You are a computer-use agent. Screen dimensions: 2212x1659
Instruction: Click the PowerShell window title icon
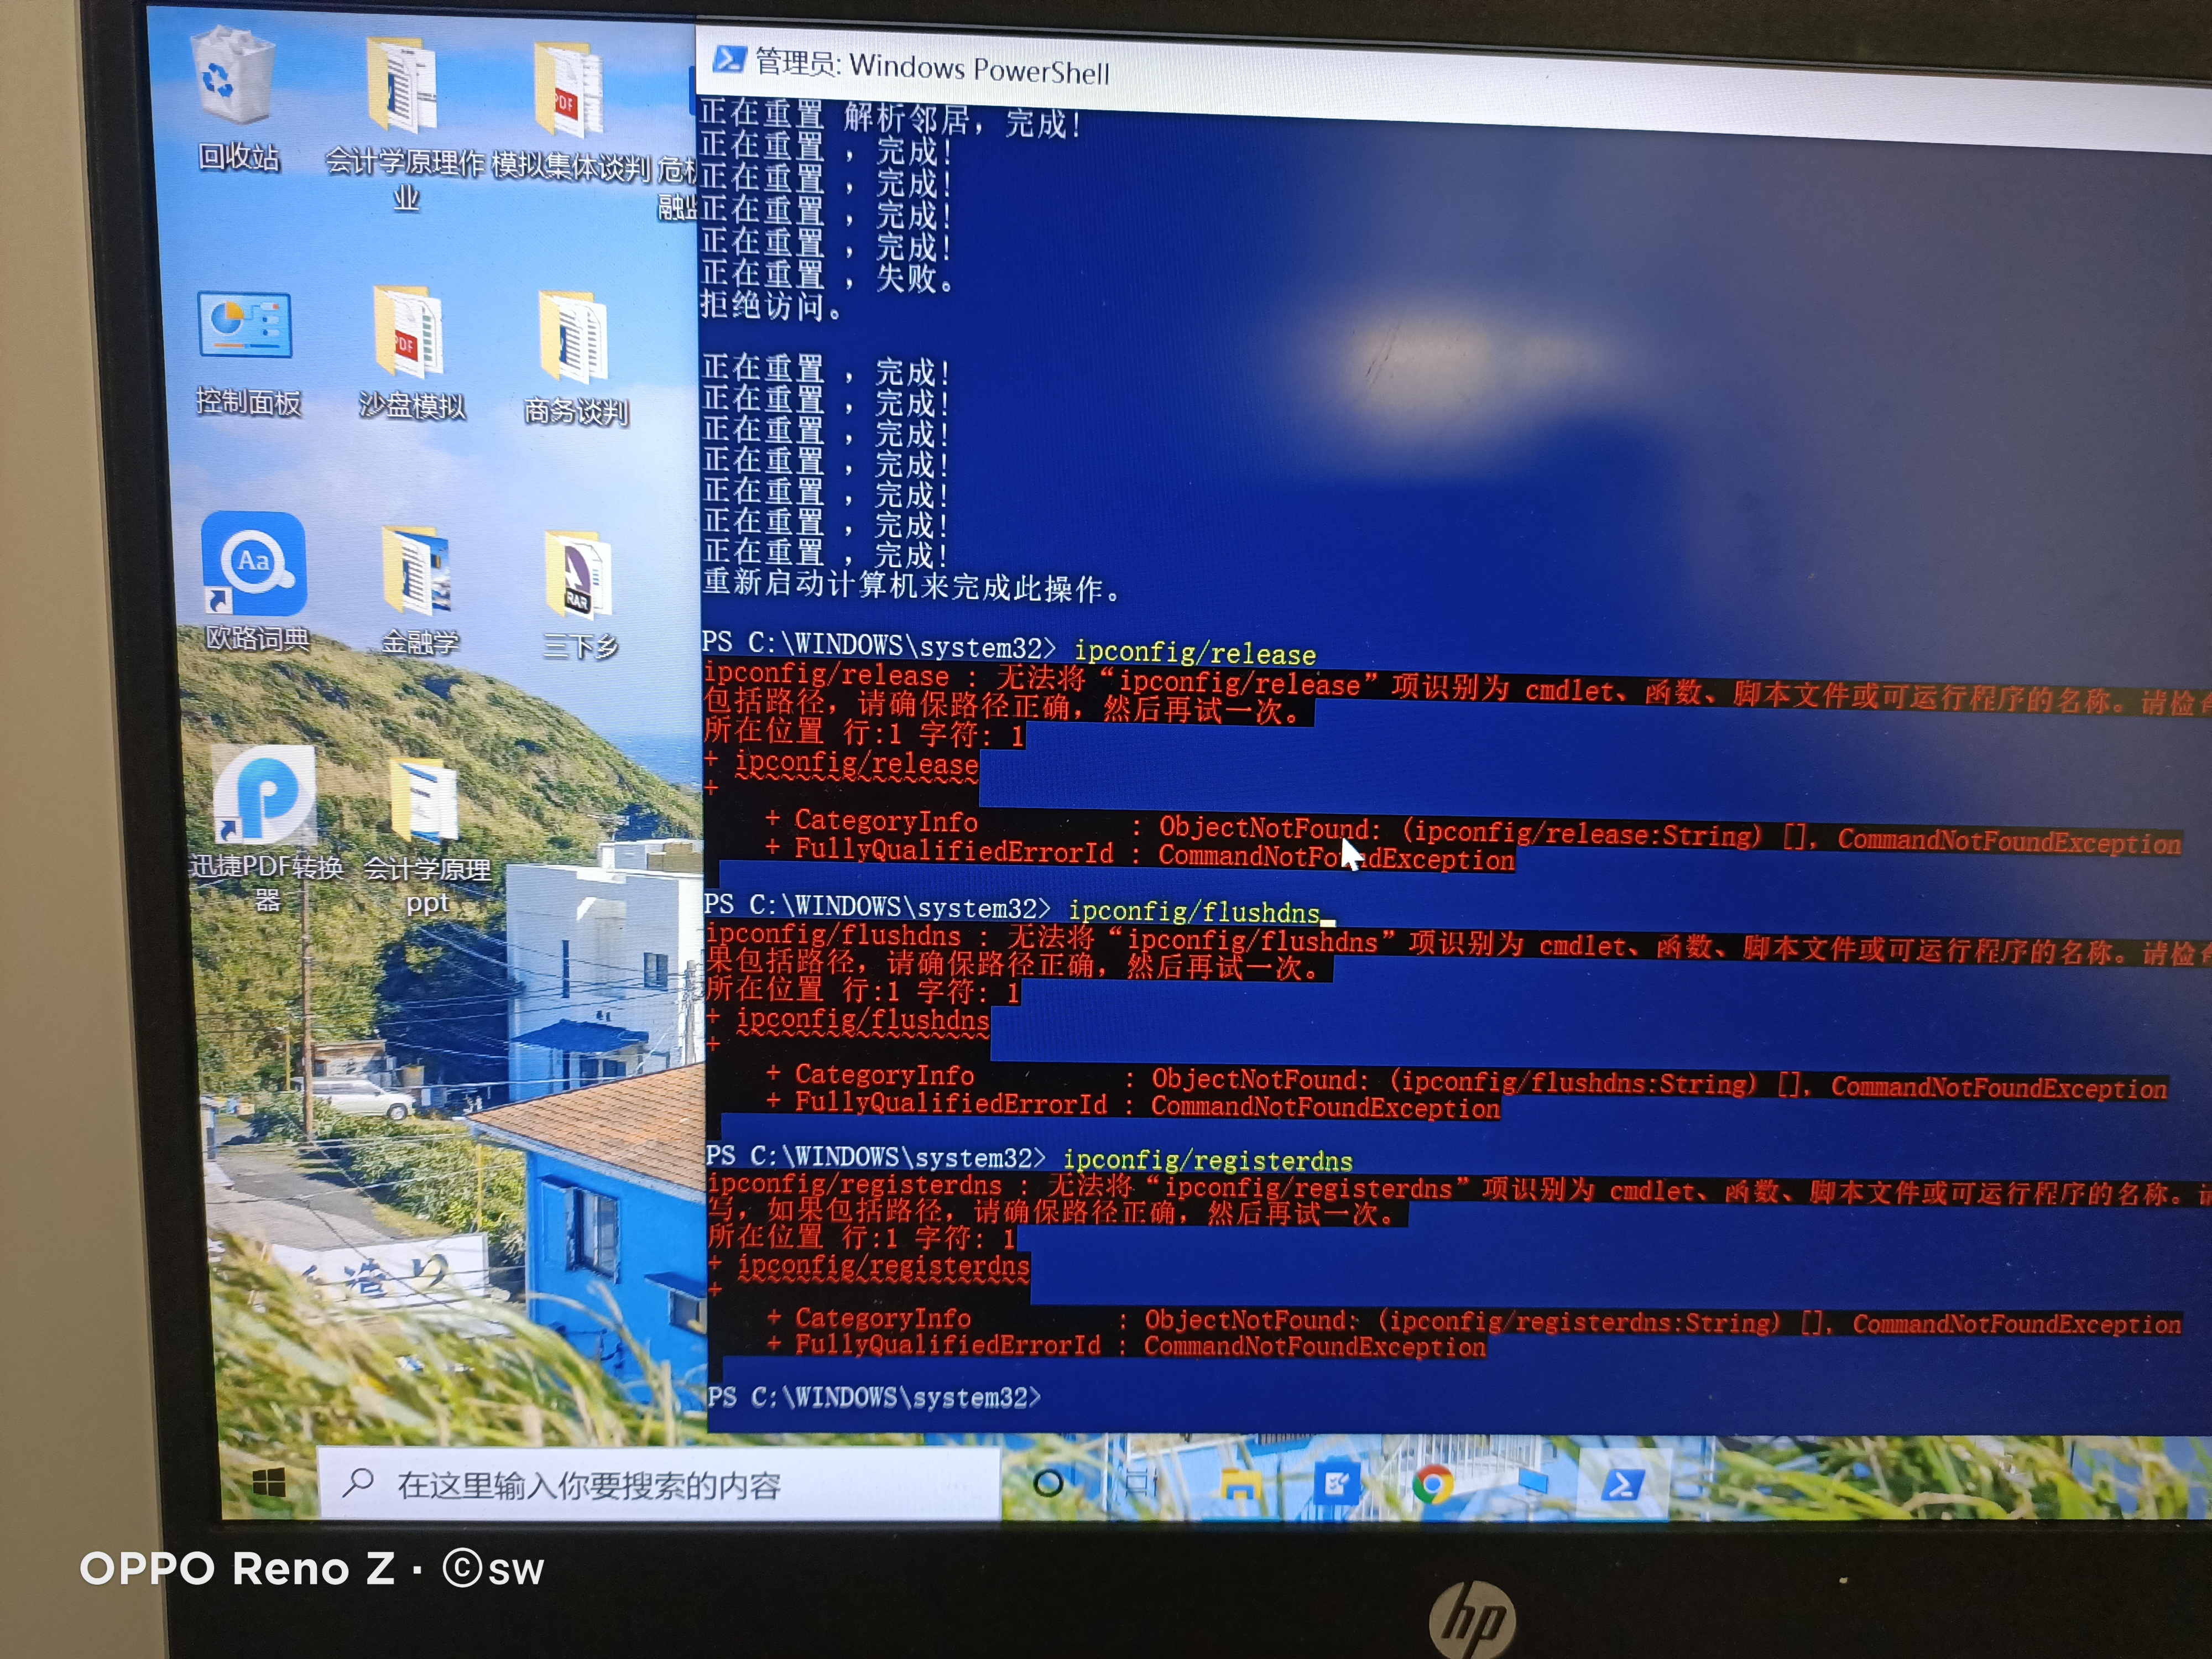(x=729, y=60)
